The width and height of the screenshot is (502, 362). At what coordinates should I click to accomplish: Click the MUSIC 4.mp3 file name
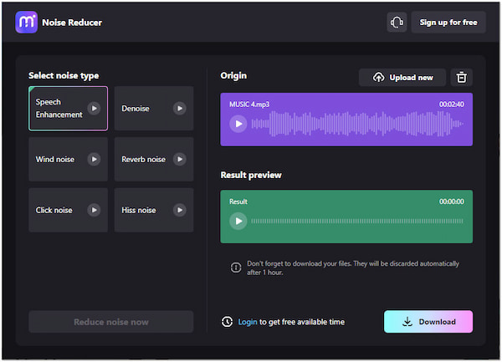pos(249,105)
